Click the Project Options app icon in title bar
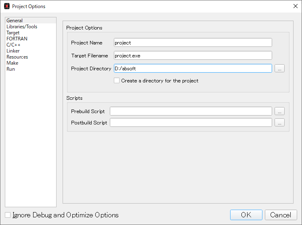The height and width of the screenshot is (225, 302). [7, 6]
